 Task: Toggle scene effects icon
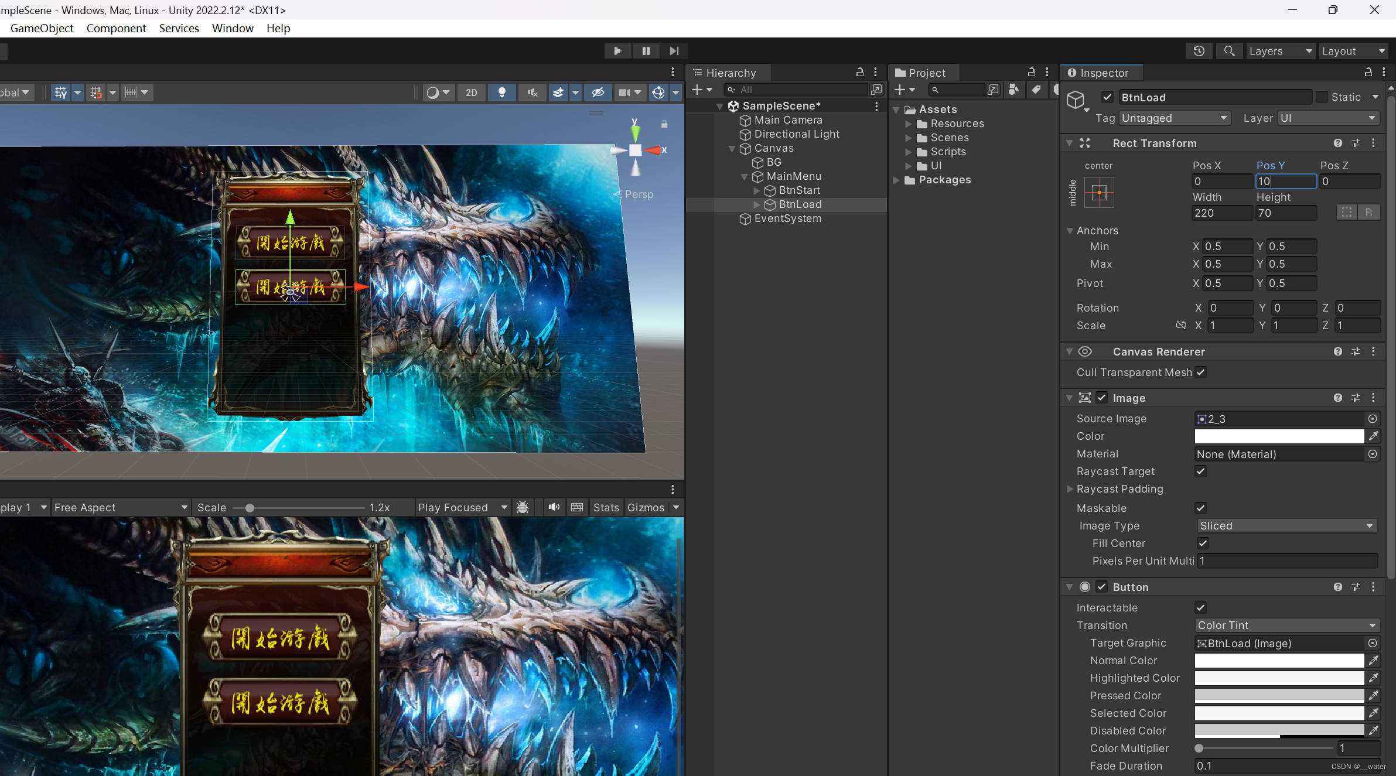coord(558,93)
